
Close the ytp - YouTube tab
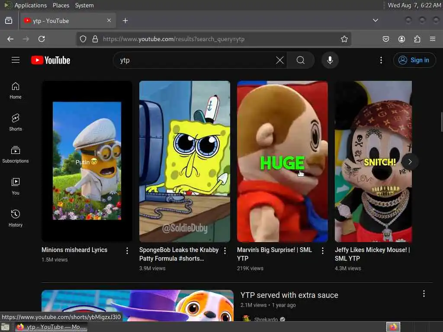[x=109, y=20]
